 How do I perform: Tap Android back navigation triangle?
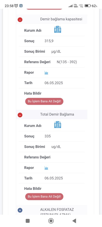click(74, 221)
